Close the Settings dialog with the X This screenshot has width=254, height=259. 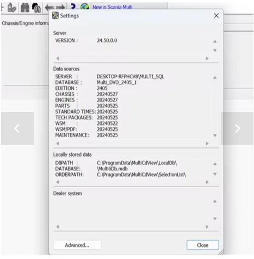(216, 16)
